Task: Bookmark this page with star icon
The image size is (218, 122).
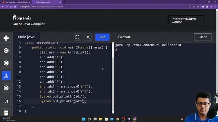Action: pyautogui.click(x=198, y=7)
